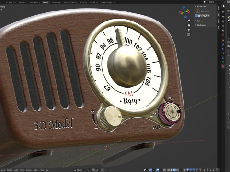Open the Vertex menu in viewport header
Viewport: 230px width, 172px height.
click(29, 170)
